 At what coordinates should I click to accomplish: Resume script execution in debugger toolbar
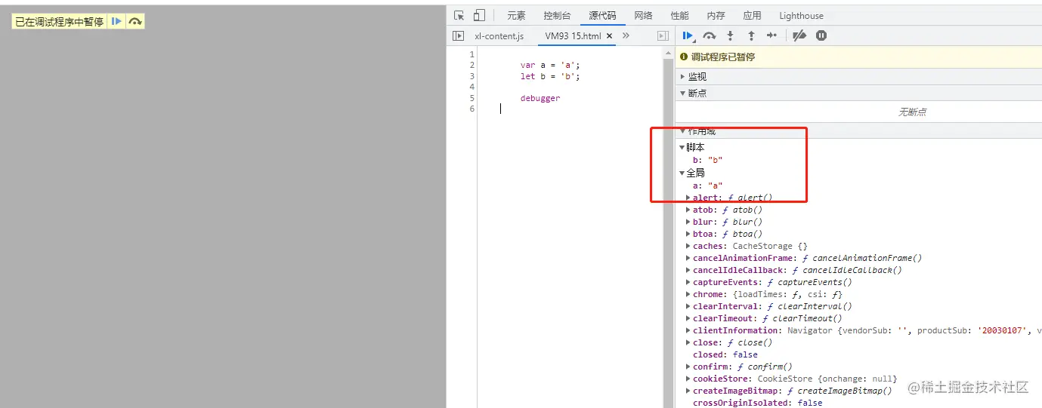coord(688,35)
